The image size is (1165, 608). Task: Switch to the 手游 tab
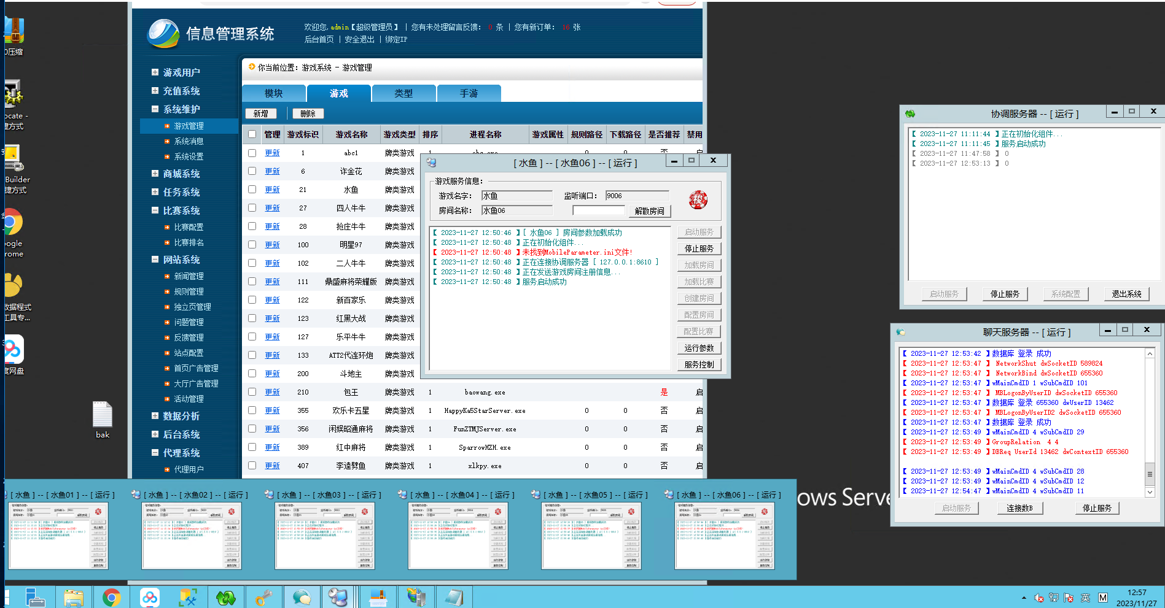469,93
